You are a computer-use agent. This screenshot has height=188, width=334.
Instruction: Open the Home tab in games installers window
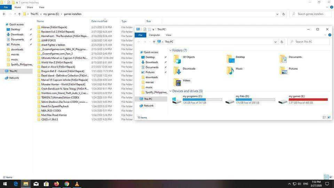18,7
